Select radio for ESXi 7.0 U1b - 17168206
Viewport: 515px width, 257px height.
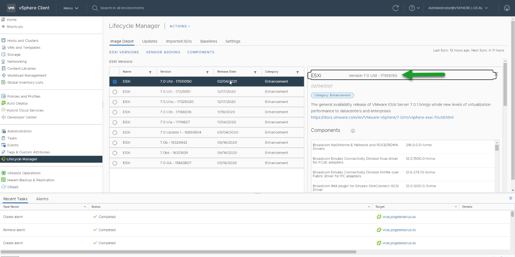pos(115,112)
